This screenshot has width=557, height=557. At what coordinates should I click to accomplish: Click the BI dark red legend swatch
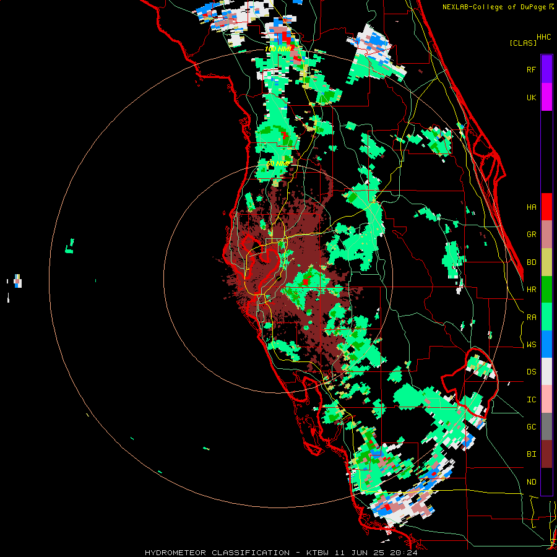(x=546, y=454)
